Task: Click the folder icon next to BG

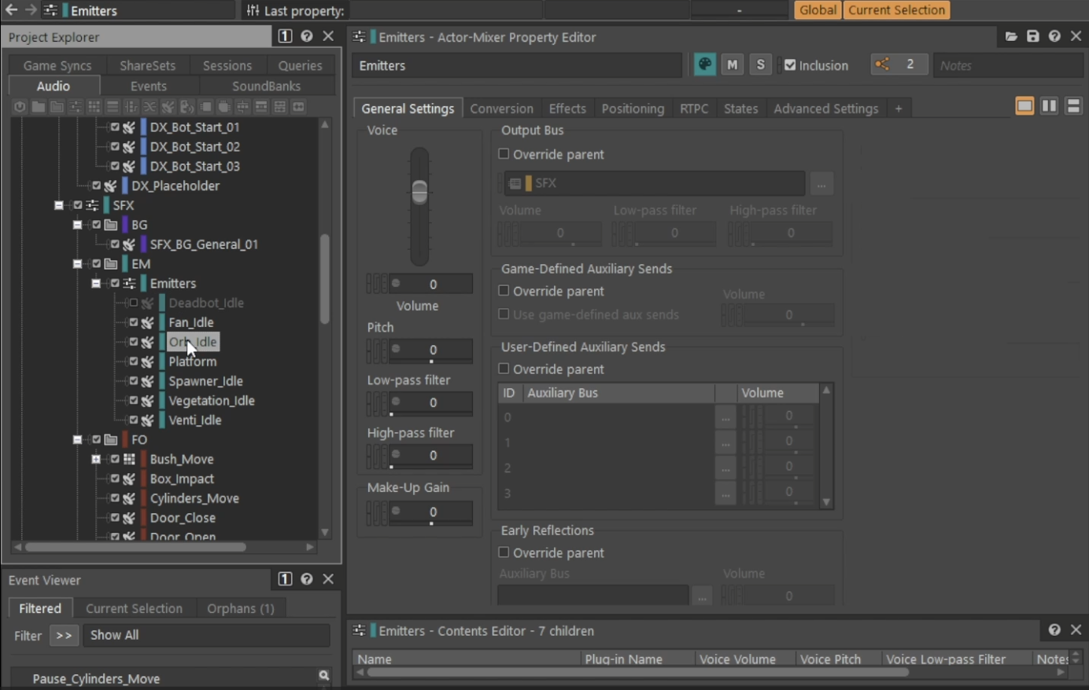Action: pos(111,225)
